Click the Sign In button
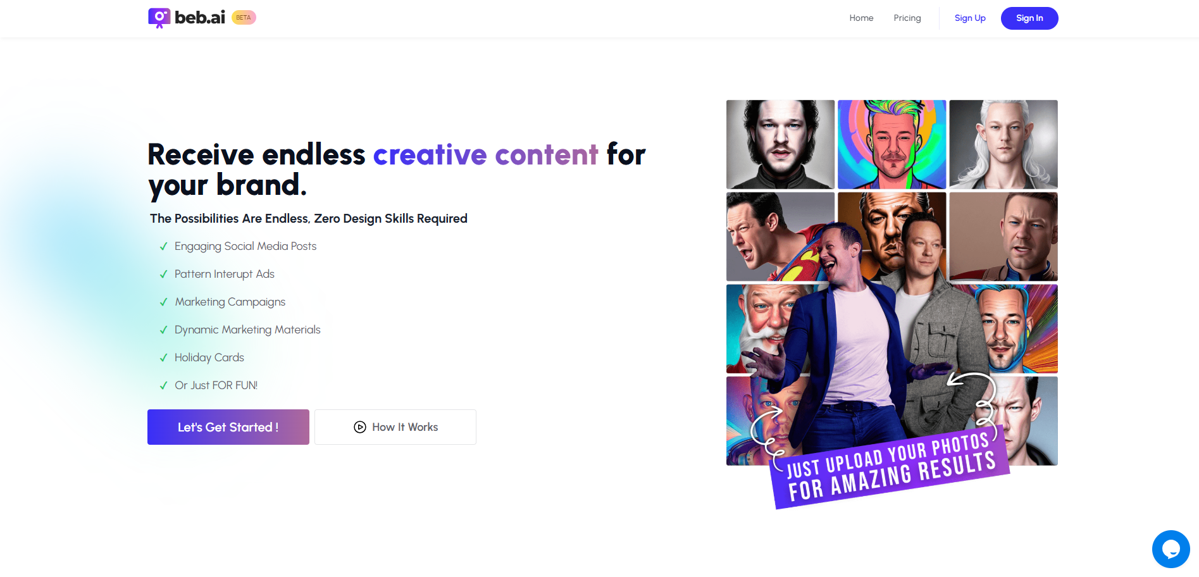 pos(1029,18)
